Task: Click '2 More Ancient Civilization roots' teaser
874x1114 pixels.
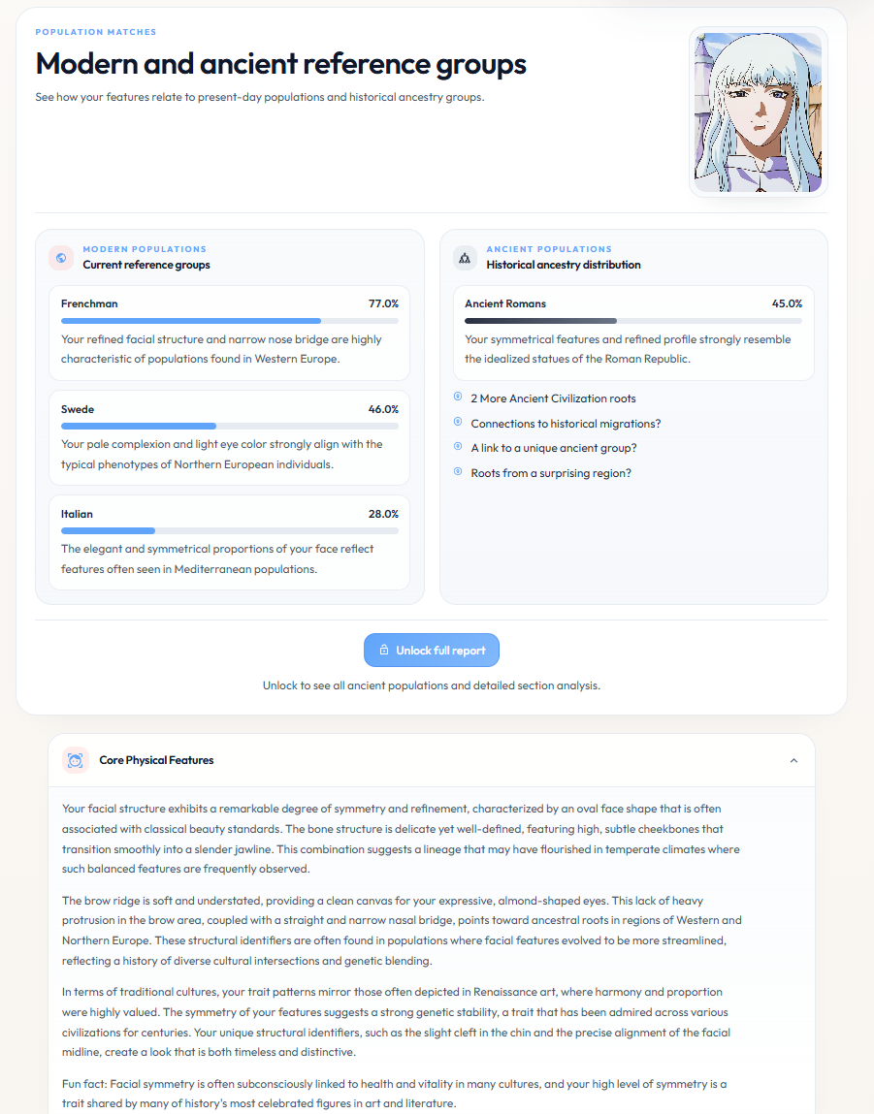Action: point(553,398)
